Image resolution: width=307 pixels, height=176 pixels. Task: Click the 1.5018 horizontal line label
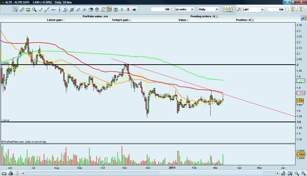5,120
